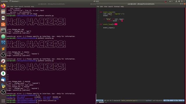Click INSERT mode indicator in Vim status bar
186x104 pixels.
click(x=99, y=101)
